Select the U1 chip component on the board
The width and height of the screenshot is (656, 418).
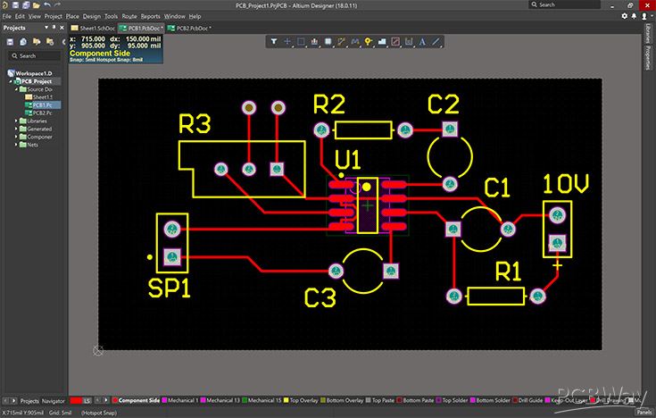pos(368,205)
